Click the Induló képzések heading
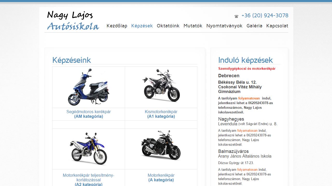Image resolution: width=332 pixels, height=186 pixels. [x=245, y=60]
